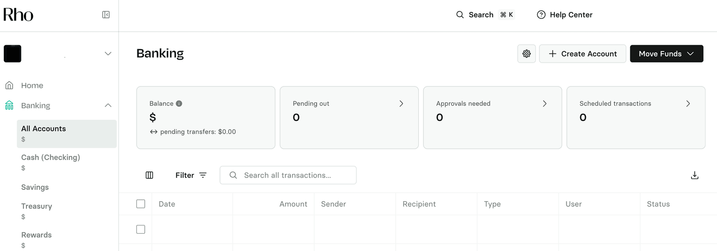Click the Rho logo
The image size is (717, 251).
pos(18,15)
